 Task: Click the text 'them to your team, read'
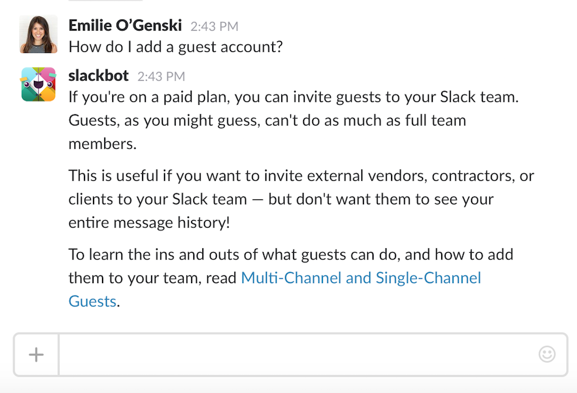152,278
